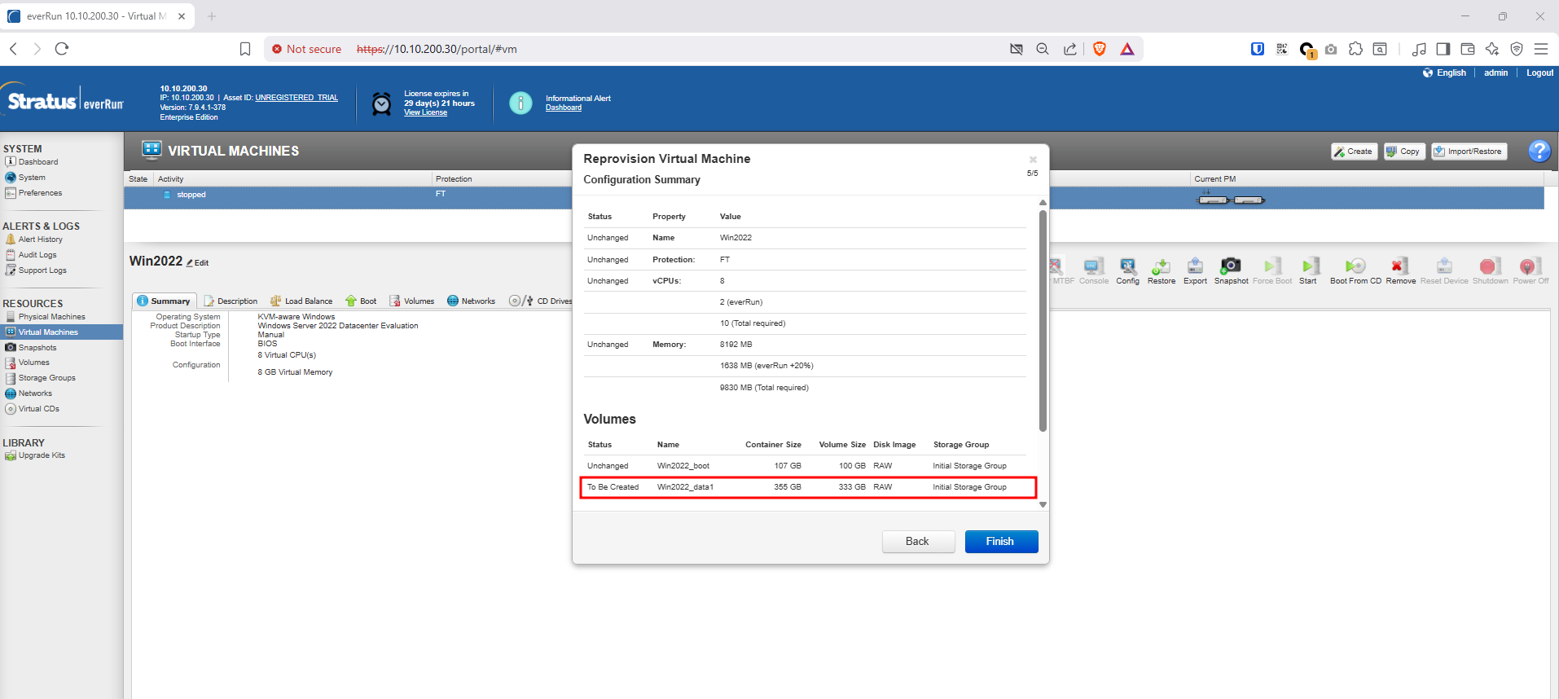The width and height of the screenshot is (1559, 699).
Task: Edit the Win2022 VM name
Action: pos(198,263)
